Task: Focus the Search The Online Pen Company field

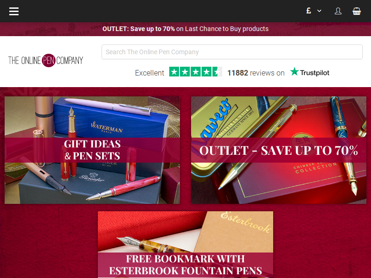Action: 232,52
